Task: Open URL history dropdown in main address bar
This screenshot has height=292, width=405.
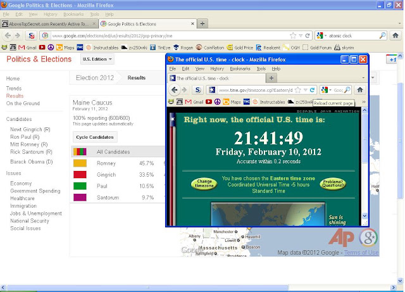Action: (x=301, y=35)
